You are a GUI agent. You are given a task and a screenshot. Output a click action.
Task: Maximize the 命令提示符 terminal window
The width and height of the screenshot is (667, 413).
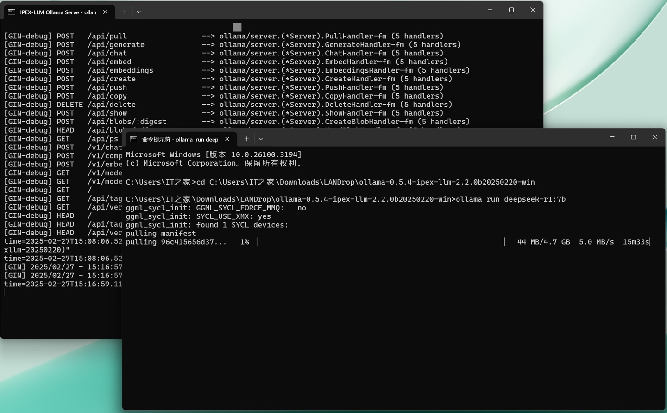pos(633,137)
